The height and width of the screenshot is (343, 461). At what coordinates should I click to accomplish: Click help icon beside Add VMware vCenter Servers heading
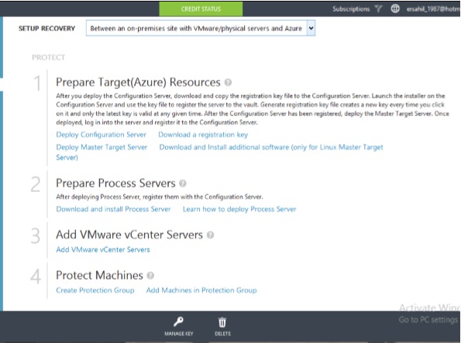[x=210, y=235]
